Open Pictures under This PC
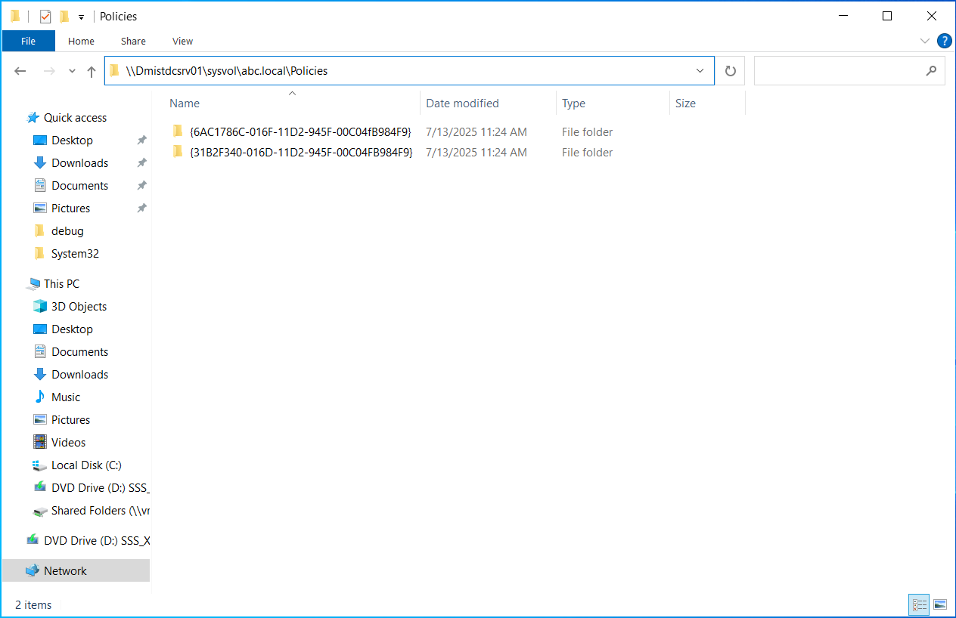Image resolution: width=956 pixels, height=618 pixels. [70, 420]
